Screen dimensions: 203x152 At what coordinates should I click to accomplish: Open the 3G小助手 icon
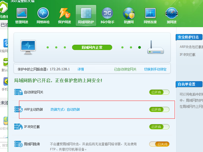[107, 14]
